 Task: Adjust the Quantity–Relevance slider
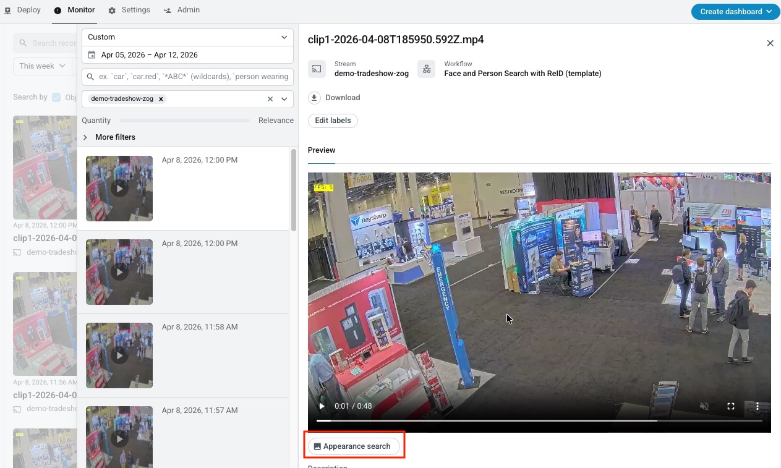coord(184,121)
